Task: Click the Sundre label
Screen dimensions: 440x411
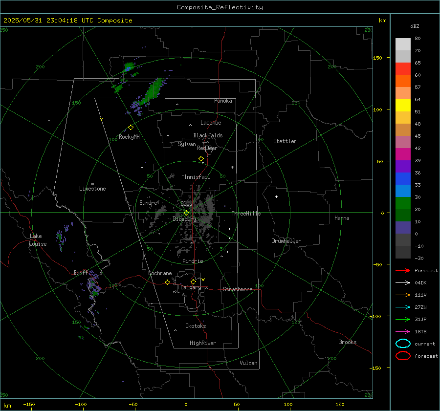Action: pos(148,203)
